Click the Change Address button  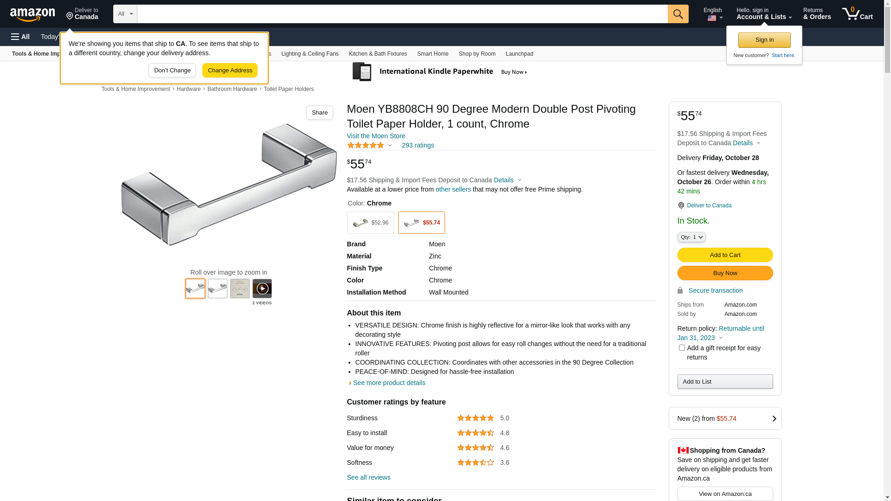pos(230,71)
